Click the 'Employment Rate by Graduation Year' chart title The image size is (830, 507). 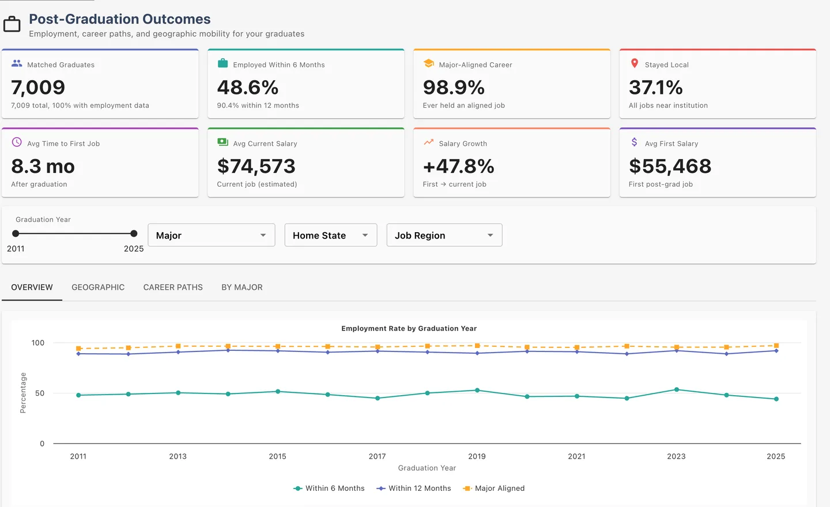pyautogui.click(x=409, y=328)
